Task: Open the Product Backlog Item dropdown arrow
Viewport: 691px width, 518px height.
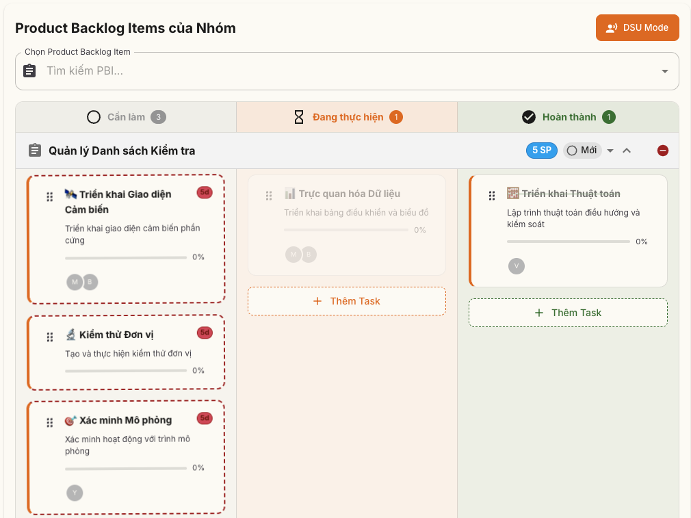Action: coord(664,71)
